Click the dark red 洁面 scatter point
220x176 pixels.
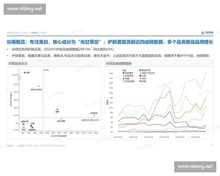coord(31,126)
